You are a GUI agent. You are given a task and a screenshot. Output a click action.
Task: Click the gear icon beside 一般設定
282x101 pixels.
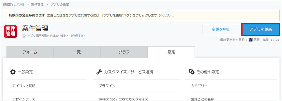point(13,72)
